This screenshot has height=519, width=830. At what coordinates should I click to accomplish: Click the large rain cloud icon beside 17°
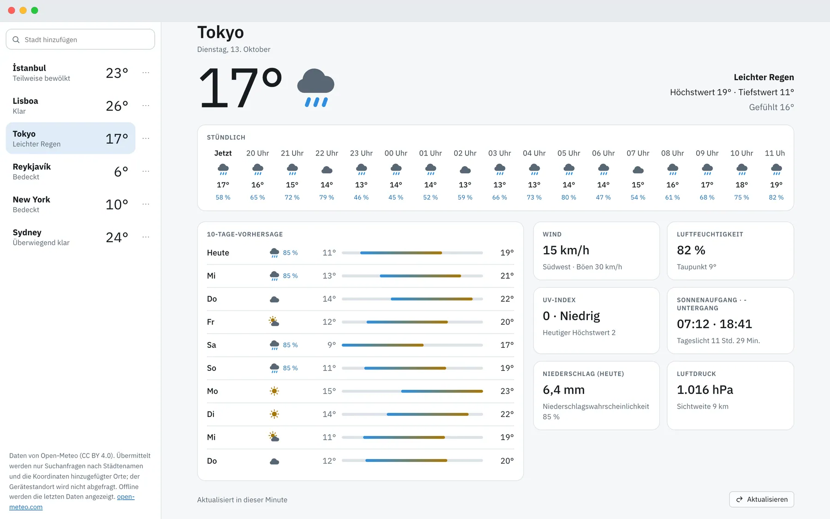316,88
